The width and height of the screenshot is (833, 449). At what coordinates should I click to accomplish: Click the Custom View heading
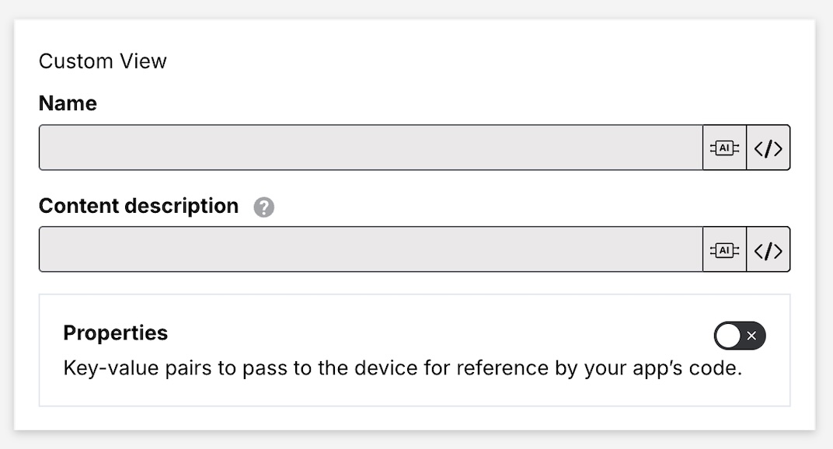point(103,61)
